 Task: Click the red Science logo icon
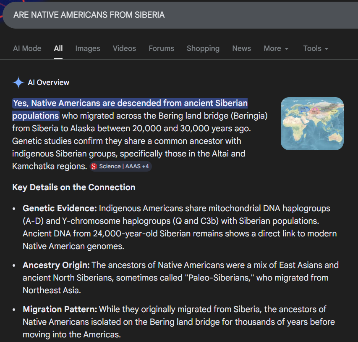pos(94,167)
